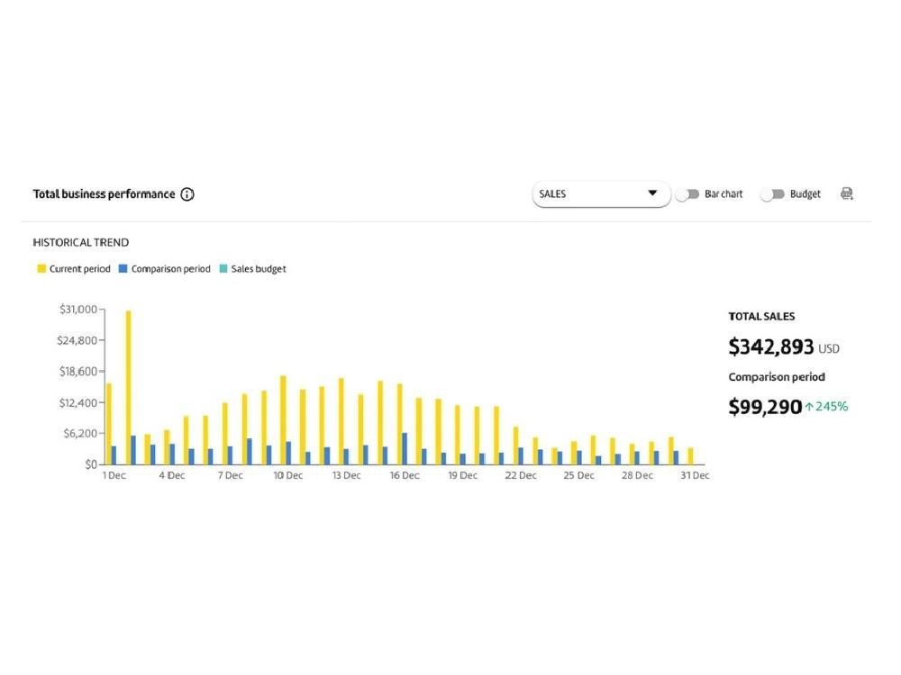This screenshot has height=675, width=901.
Task: Click the info icon beside Total business performance
Action: pyautogui.click(x=187, y=194)
